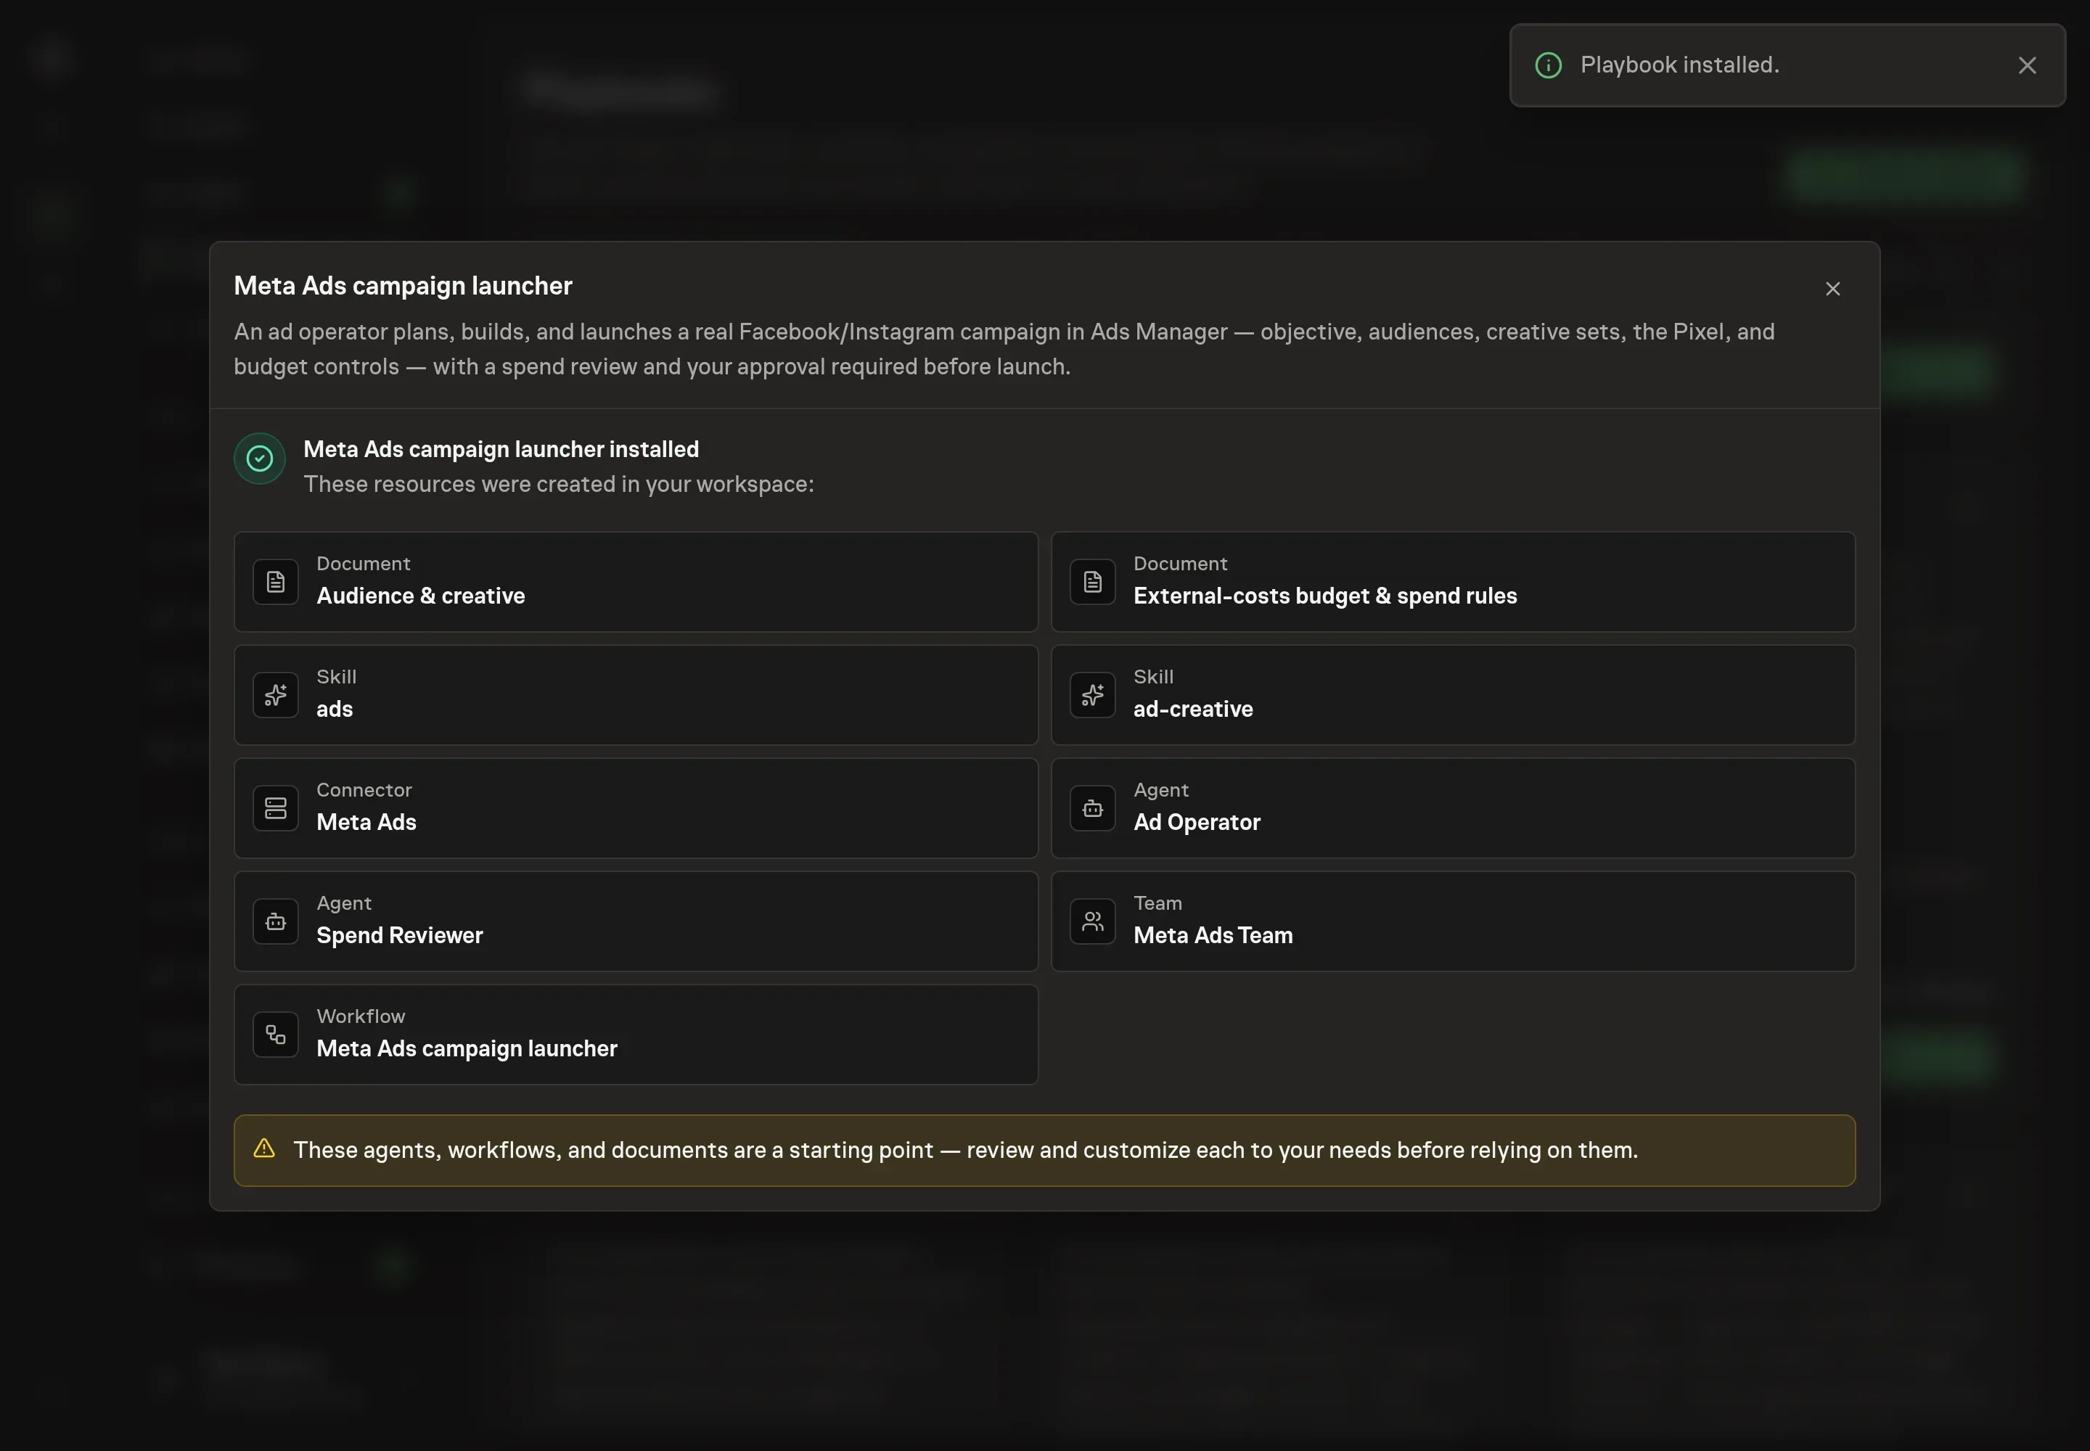Click the info icon in Playbook installed toast
The height and width of the screenshot is (1451, 2090).
1548,65
